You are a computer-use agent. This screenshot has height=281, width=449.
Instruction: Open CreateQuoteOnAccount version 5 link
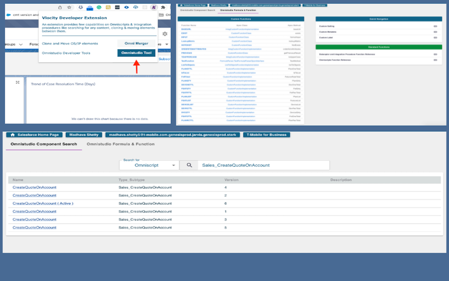coord(34,228)
